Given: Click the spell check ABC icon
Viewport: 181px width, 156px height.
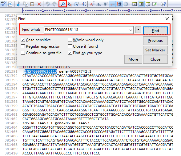Looking at the screenshot, I should (3, 4).
